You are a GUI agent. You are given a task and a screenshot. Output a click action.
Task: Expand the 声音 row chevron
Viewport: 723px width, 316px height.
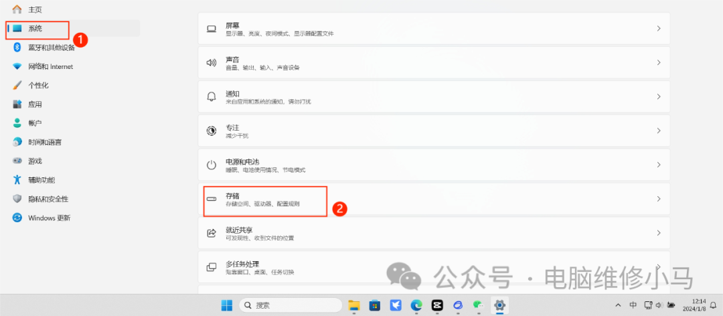tap(659, 63)
